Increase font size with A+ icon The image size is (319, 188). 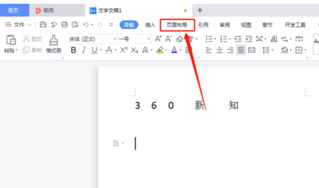pos(158,39)
